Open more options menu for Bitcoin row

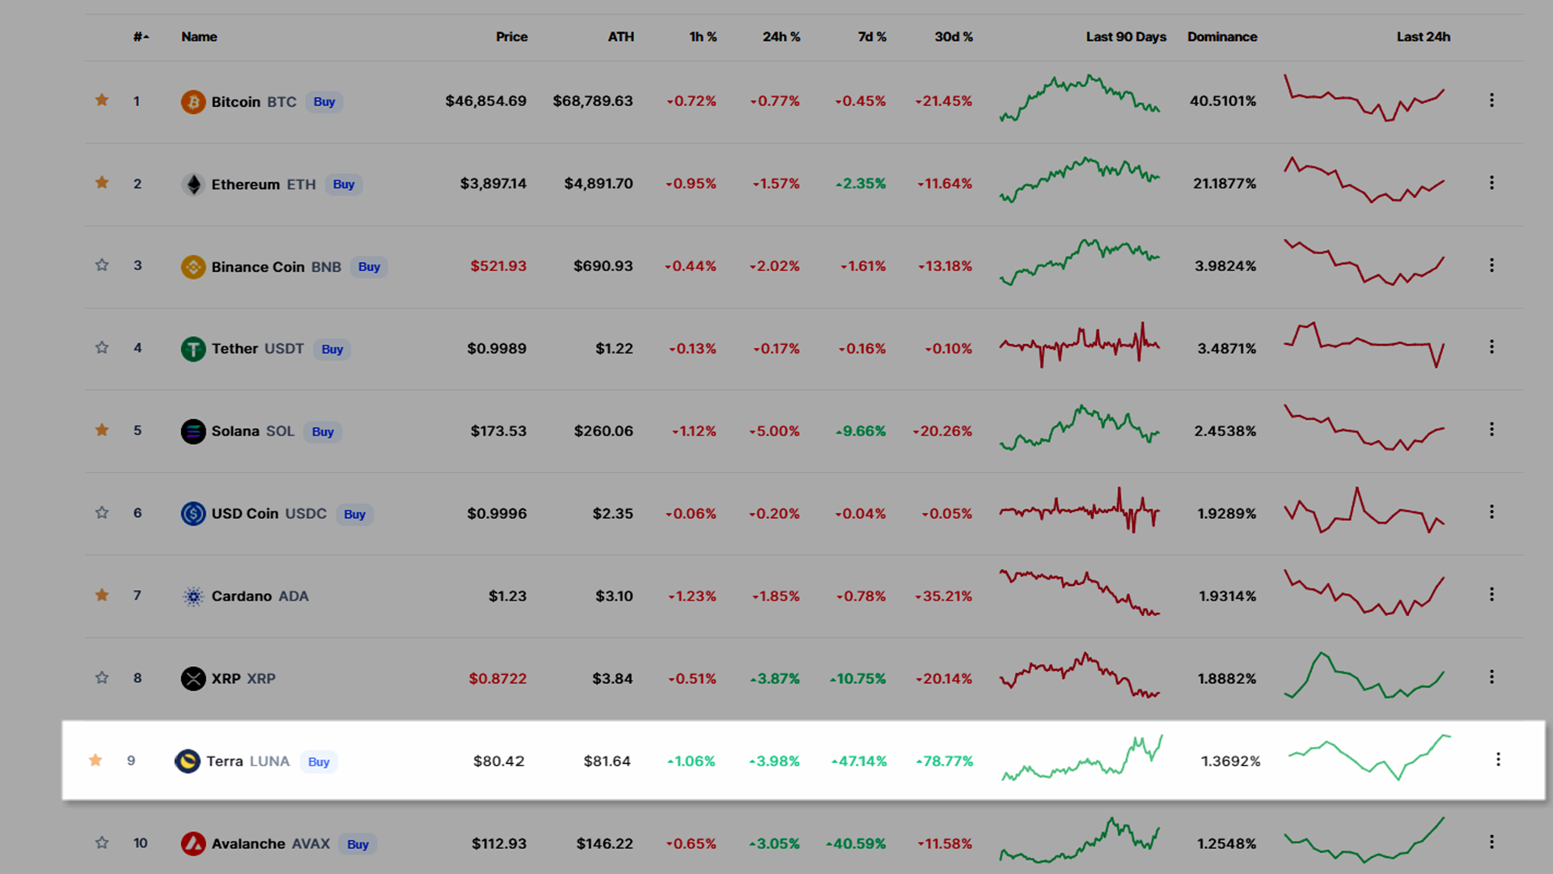[1492, 100]
